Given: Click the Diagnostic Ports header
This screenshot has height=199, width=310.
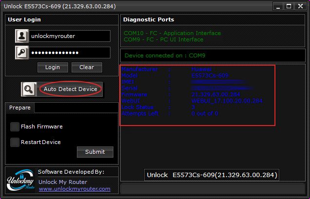Looking at the screenshot, I should click(148, 19).
